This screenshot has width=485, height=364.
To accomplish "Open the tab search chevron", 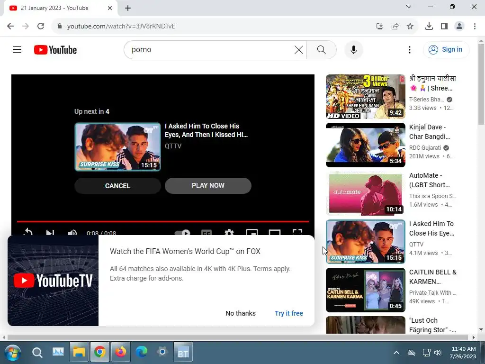I will (409, 7).
